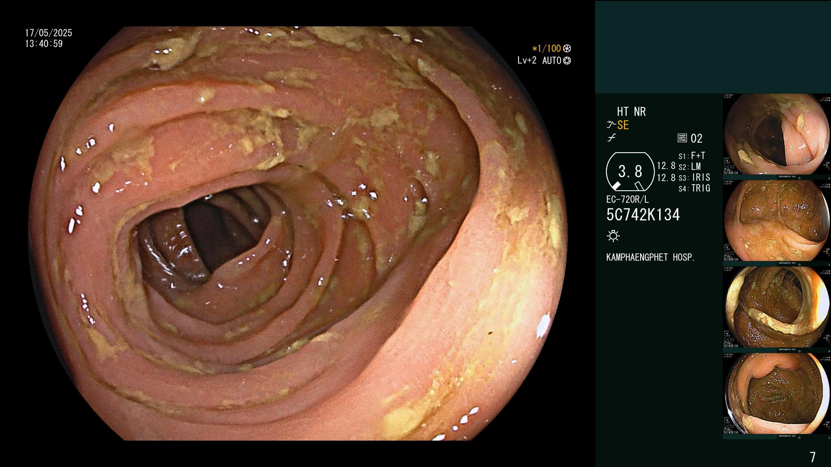Image resolution: width=831 pixels, height=467 pixels.
Task: Click the '*1/100' shutter speed value
Action: pyautogui.click(x=547, y=48)
